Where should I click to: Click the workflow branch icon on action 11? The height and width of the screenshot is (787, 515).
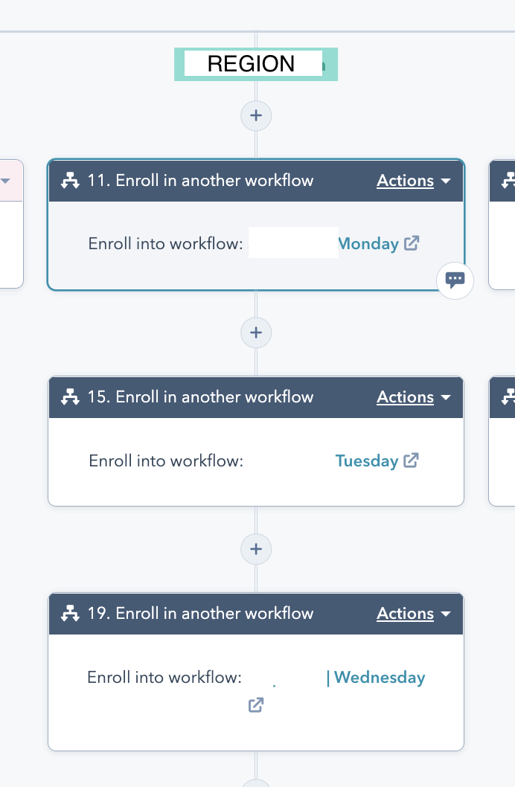coord(70,180)
